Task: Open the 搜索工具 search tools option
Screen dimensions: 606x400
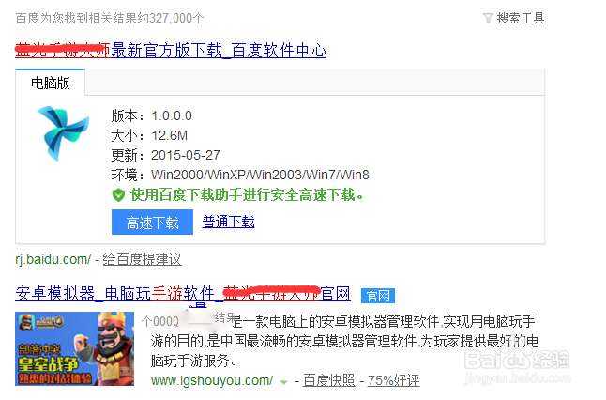Action: [x=521, y=18]
